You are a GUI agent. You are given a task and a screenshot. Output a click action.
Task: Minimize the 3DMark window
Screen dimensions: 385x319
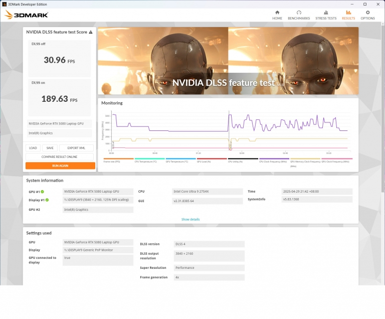(x=352, y=4)
